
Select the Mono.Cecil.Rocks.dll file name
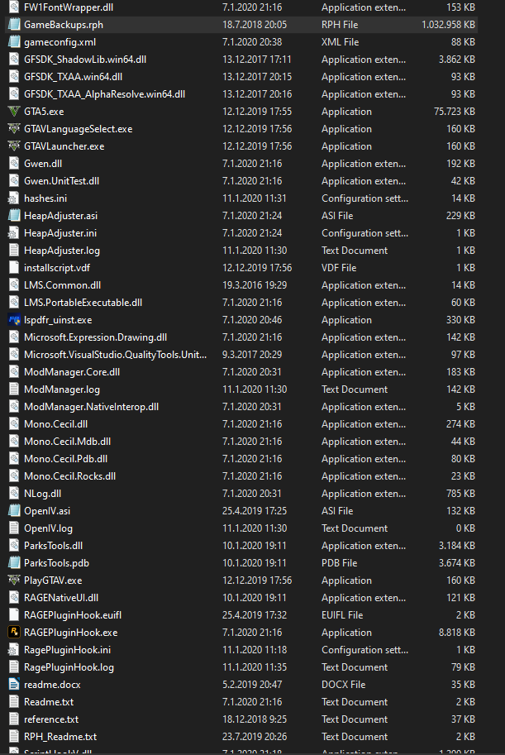click(x=69, y=475)
